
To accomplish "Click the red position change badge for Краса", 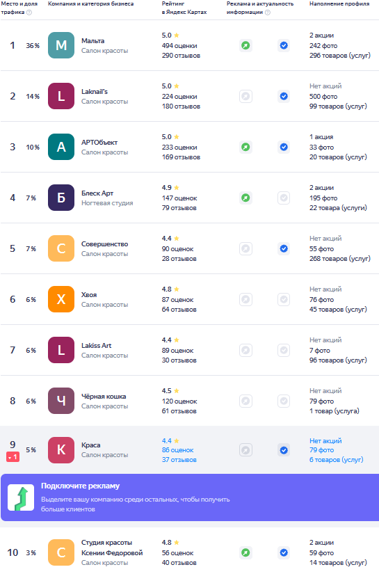I will (13, 457).
